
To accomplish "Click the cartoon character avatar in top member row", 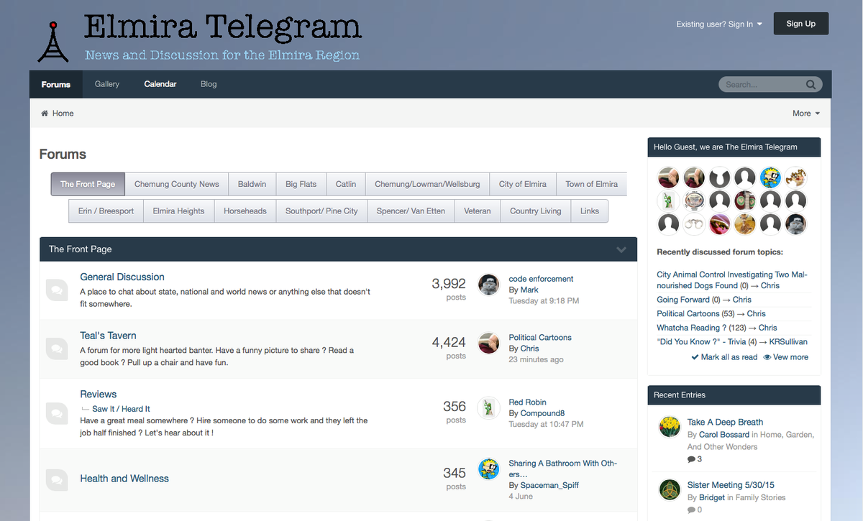I will coord(770,177).
